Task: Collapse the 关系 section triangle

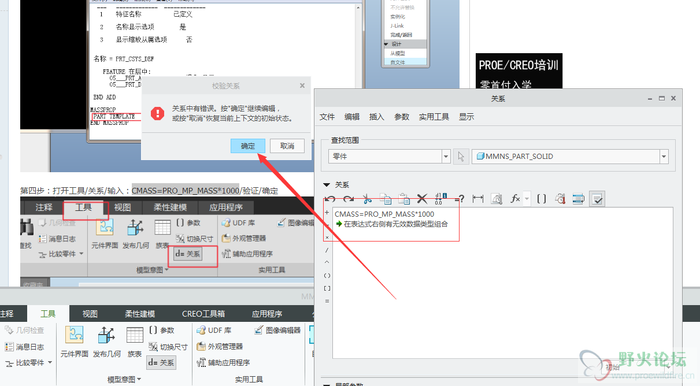Action: [327, 185]
